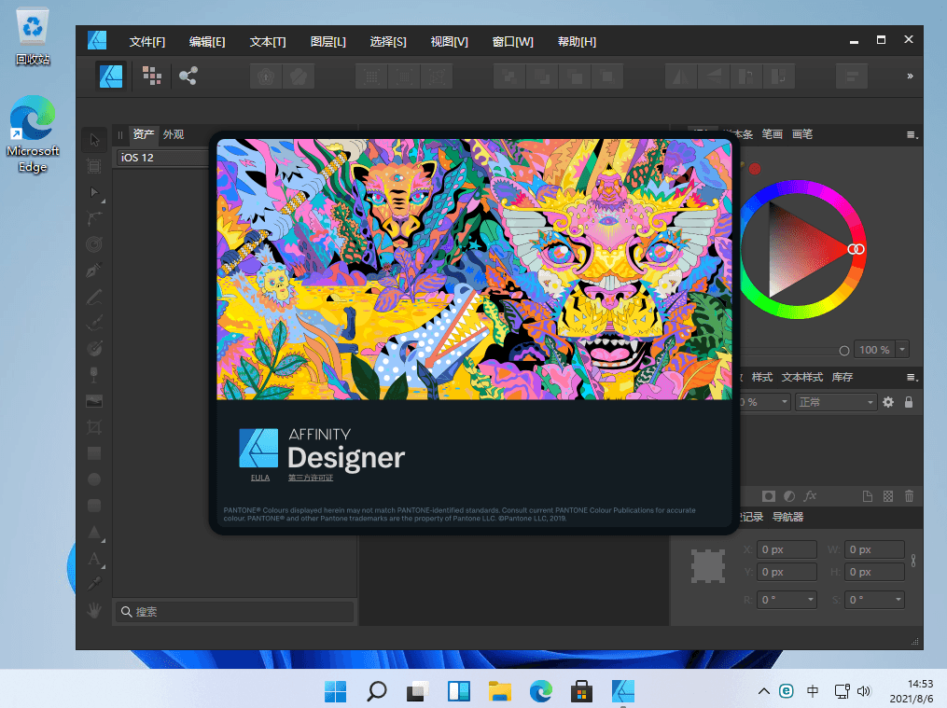The width and height of the screenshot is (947, 708).
Task: Select the Transparency tool wine glass icon
Action: click(x=94, y=375)
